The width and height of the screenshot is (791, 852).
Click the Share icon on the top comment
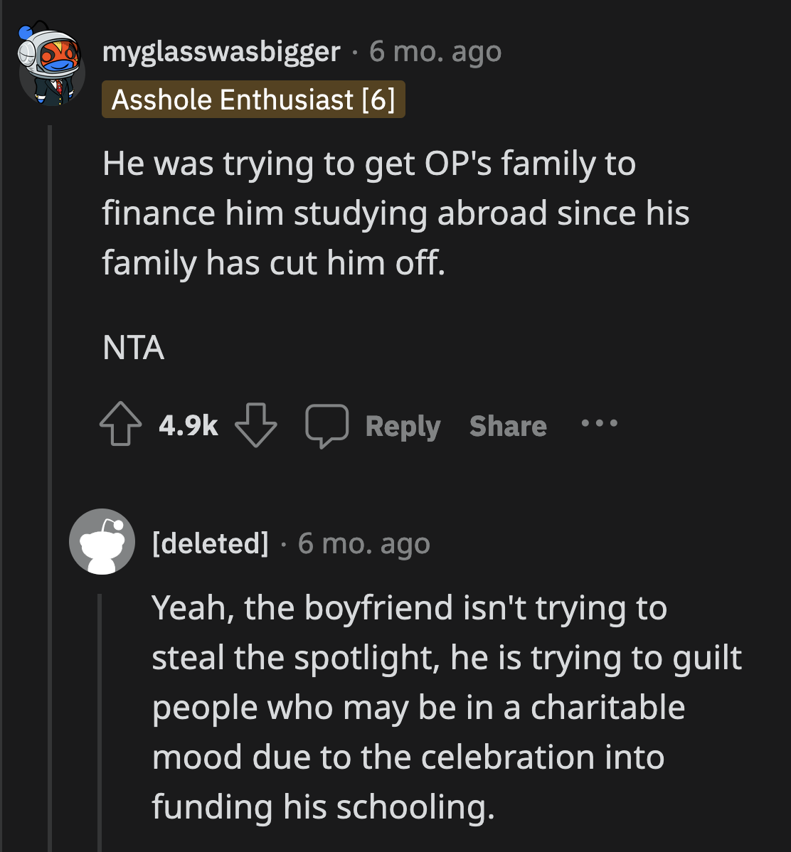click(x=507, y=426)
